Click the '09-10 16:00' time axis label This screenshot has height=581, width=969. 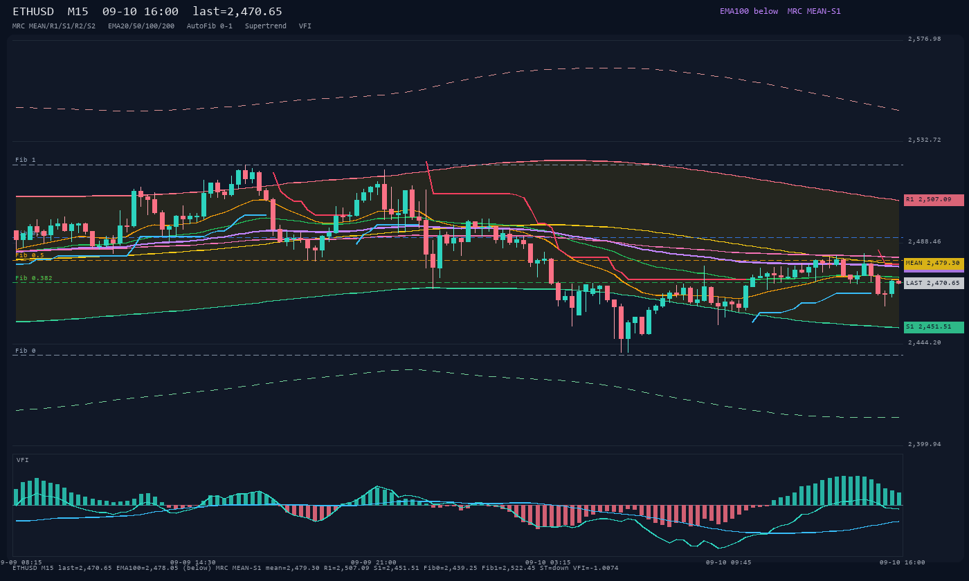(903, 562)
